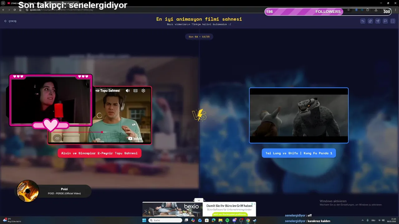
Task: Undo the last pick with the back arrow
Action: [x=363, y=21]
